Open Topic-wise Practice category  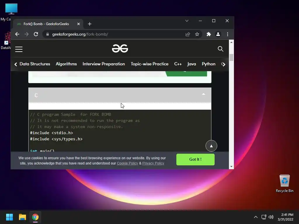[x=149, y=64]
